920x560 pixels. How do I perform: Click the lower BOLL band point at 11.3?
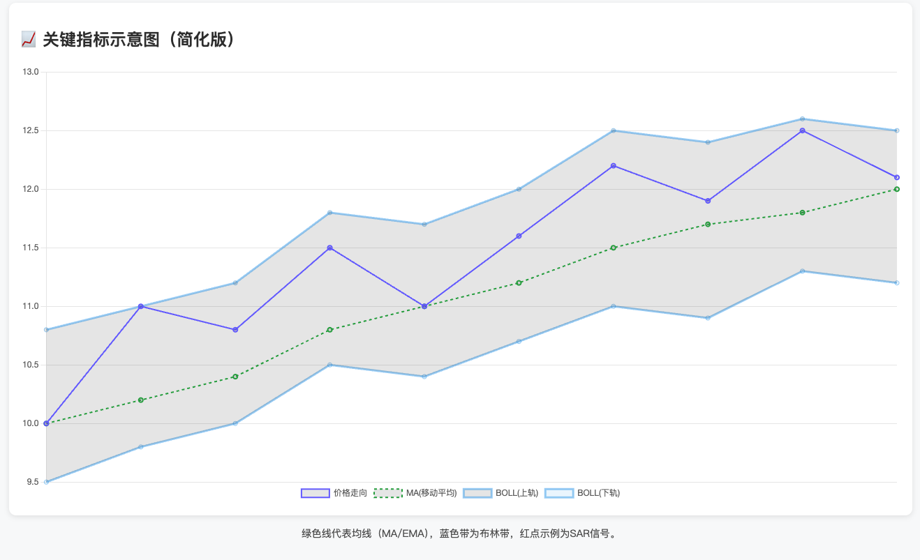(802, 271)
